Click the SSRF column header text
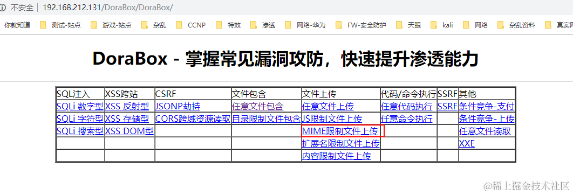 pos(447,94)
